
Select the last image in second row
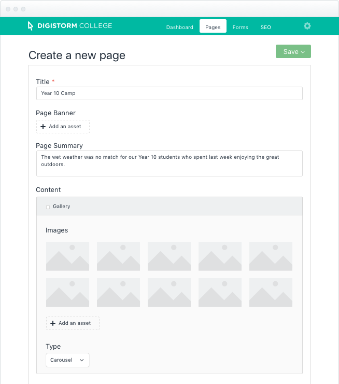pyautogui.click(x=271, y=292)
